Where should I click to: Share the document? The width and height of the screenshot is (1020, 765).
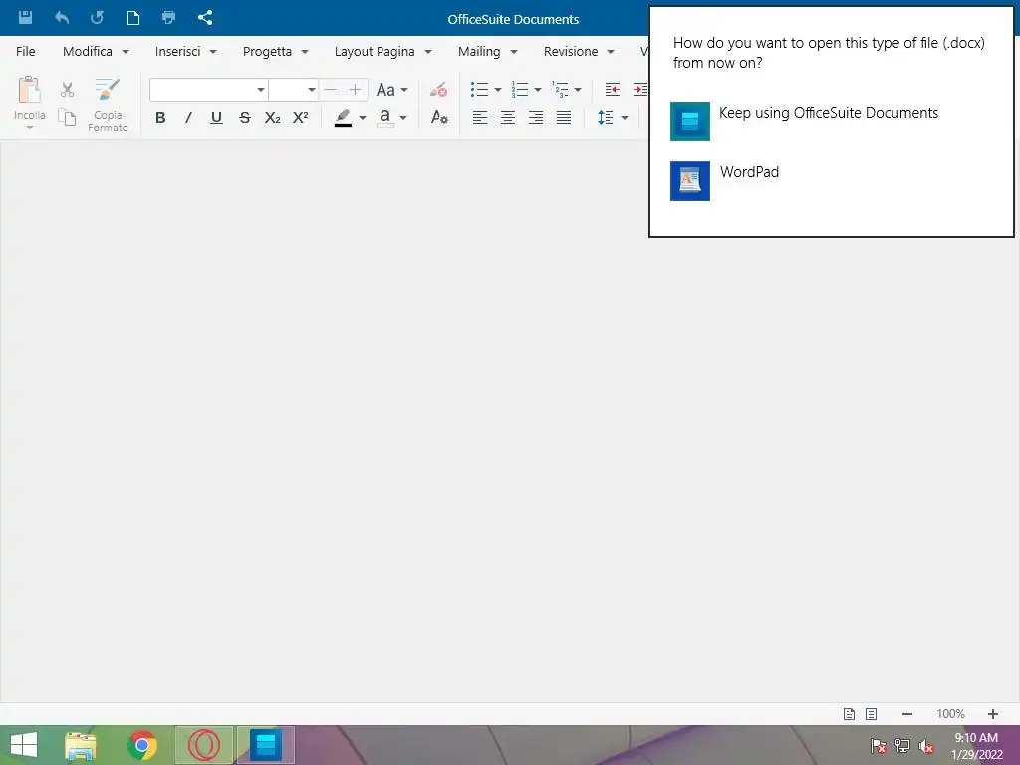coord(205,18)
